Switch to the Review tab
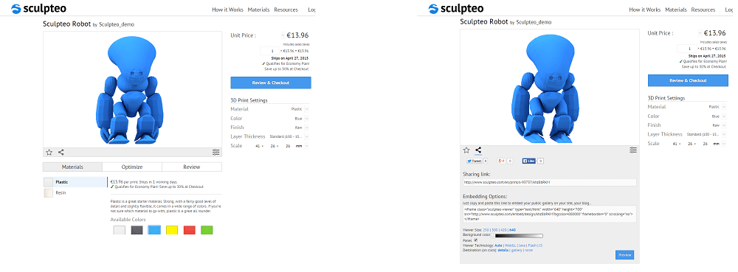Image resolution: width=738 pixels, height=272 pixels. pyautogui.click(x=192, y=167)
